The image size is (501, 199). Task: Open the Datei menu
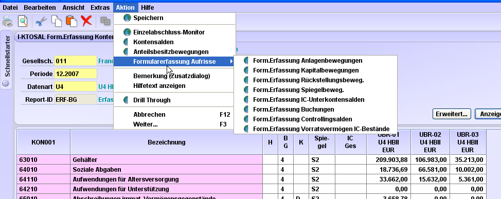click(x=10, y=7)
